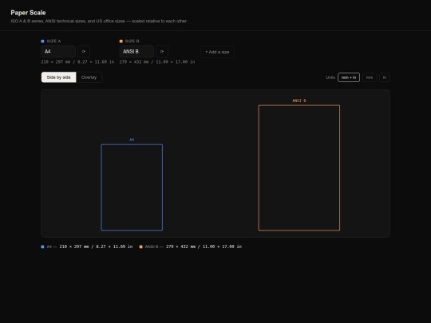Click the orange ANSI B paper rectangle

(299, 167)
